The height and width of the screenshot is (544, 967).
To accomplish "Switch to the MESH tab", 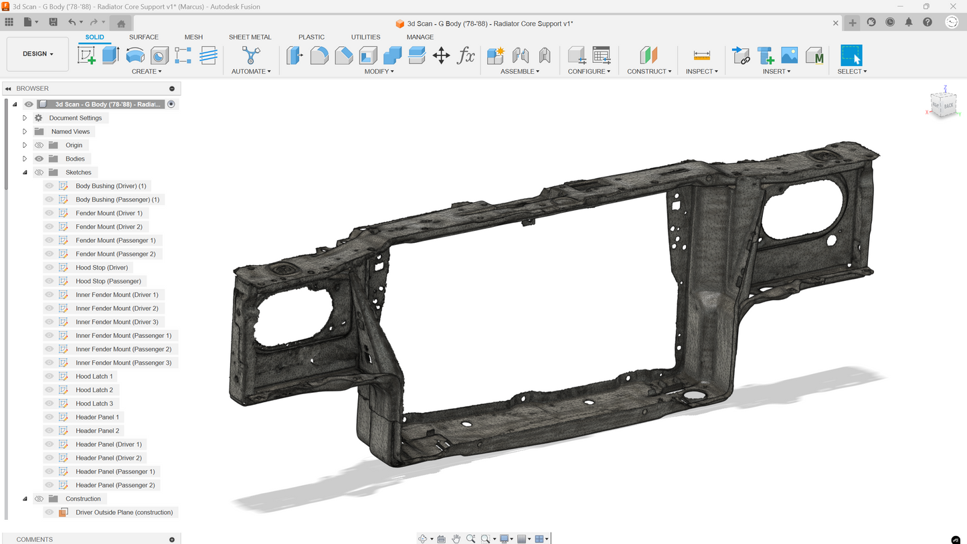I will (193, 37).
